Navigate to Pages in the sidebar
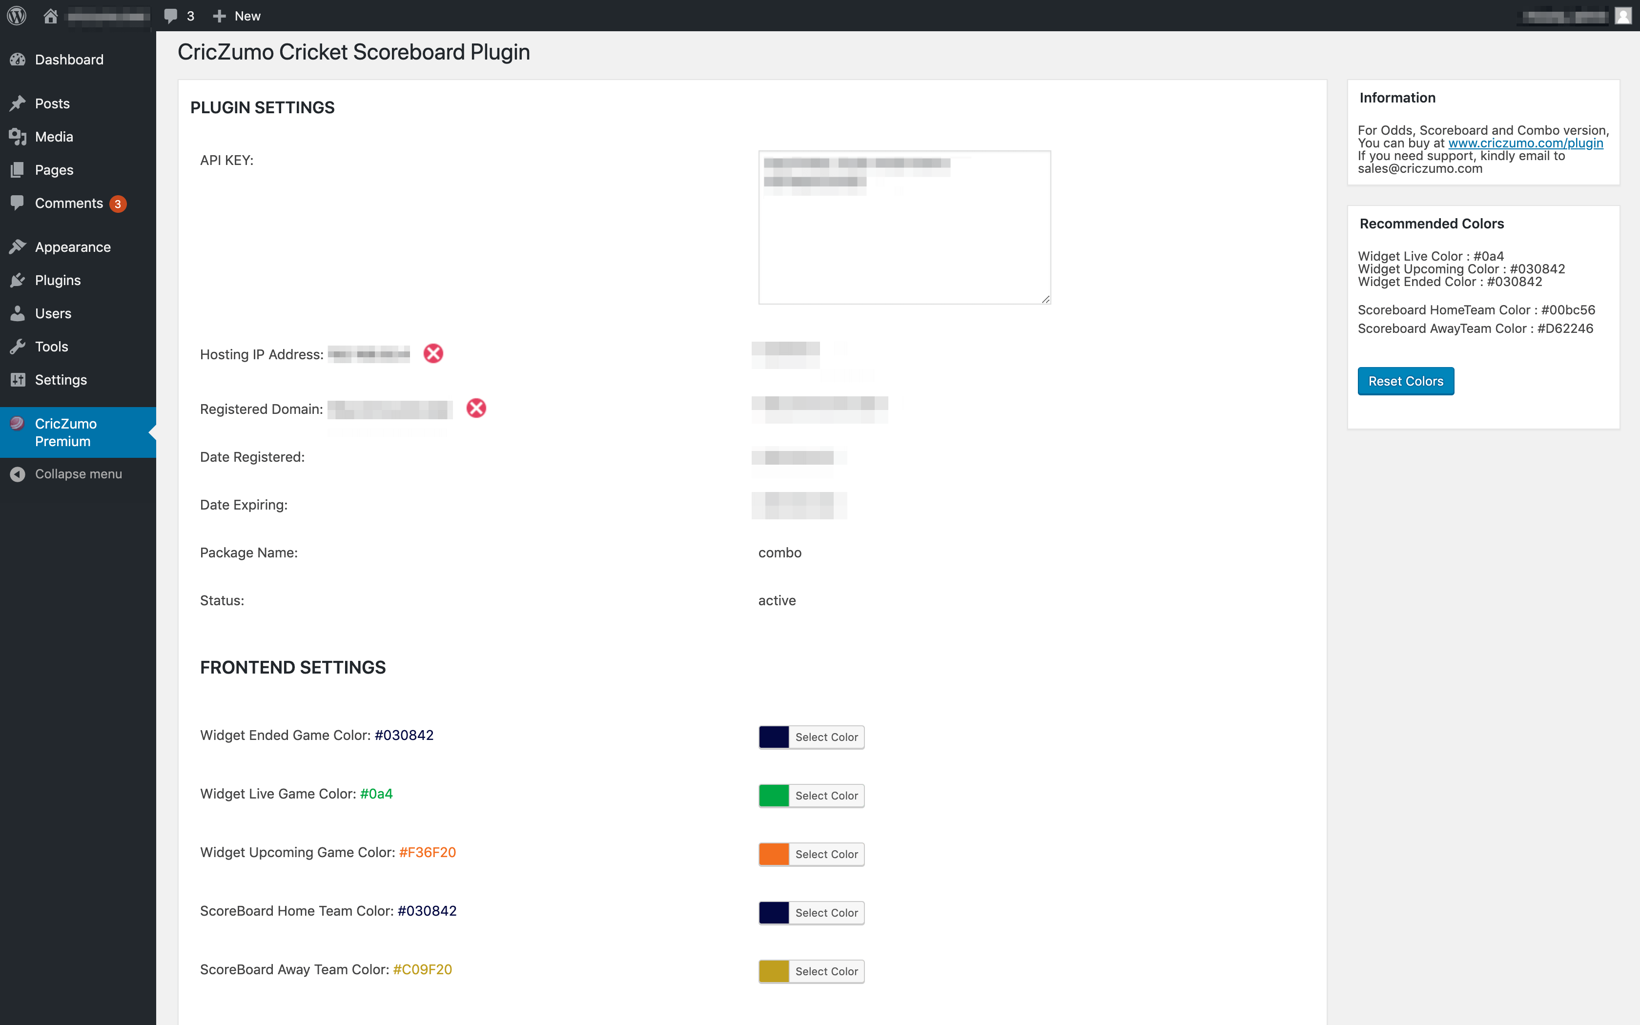The image size is (1640, 1025). click(x=78, y=170)
